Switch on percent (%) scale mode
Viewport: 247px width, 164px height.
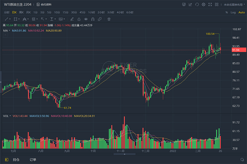coord(226,12)
